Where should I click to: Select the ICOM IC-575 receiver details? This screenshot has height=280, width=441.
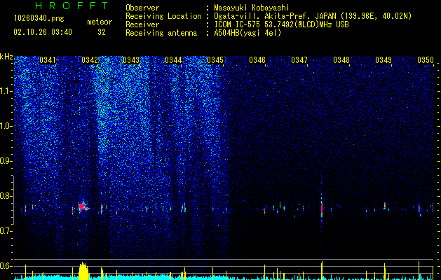[x=281, y=24]
